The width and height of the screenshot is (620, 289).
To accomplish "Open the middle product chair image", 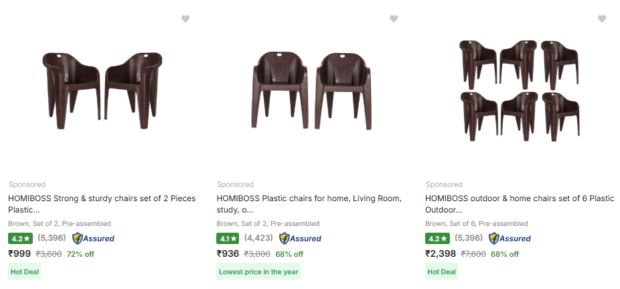I will tap(311, 91).
